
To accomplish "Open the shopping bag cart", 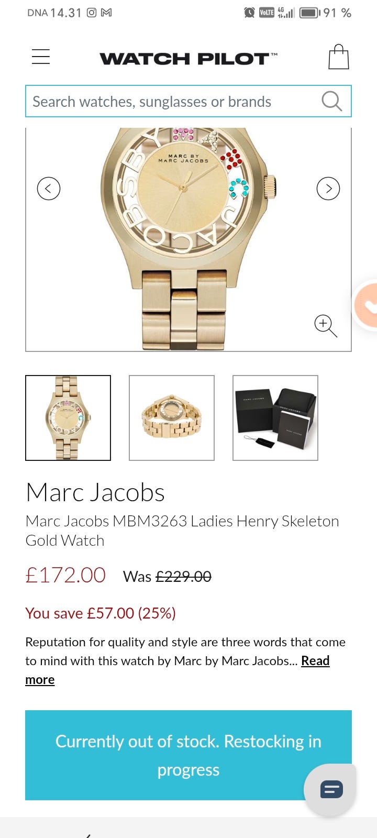I will (x=339, y=57).
